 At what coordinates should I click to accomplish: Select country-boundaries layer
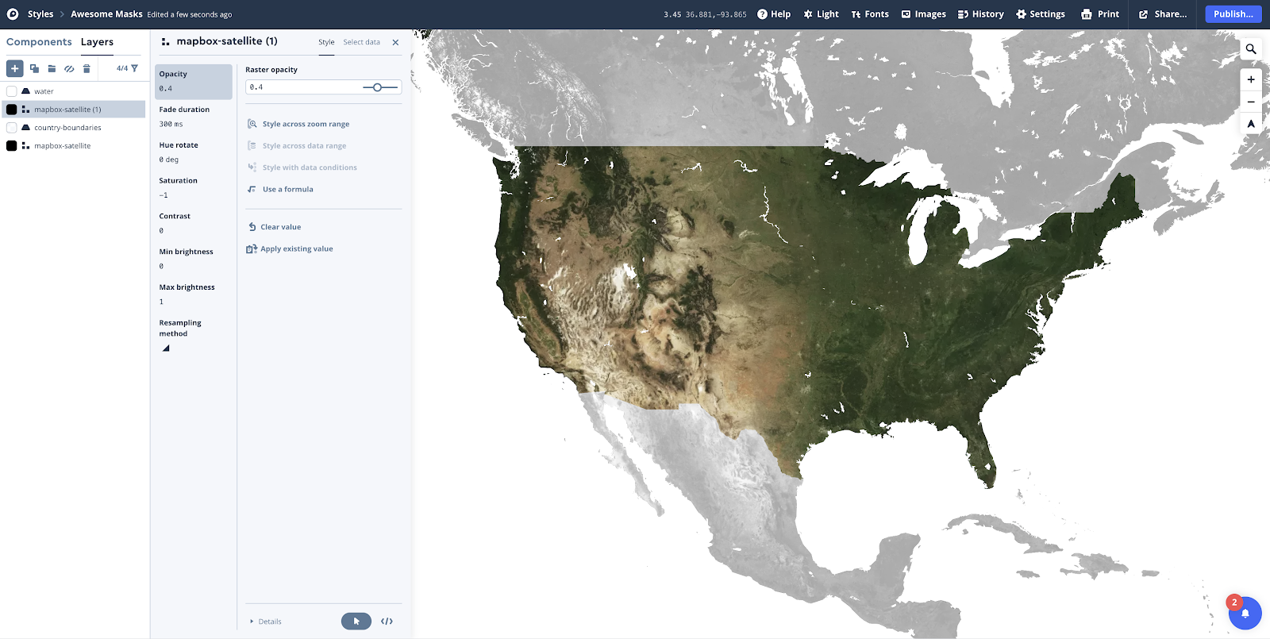(74, 128)
